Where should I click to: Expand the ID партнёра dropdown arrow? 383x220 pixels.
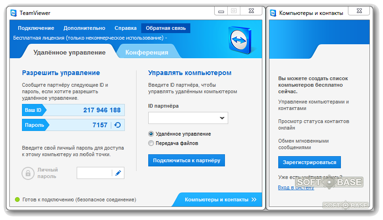point(222,118)
